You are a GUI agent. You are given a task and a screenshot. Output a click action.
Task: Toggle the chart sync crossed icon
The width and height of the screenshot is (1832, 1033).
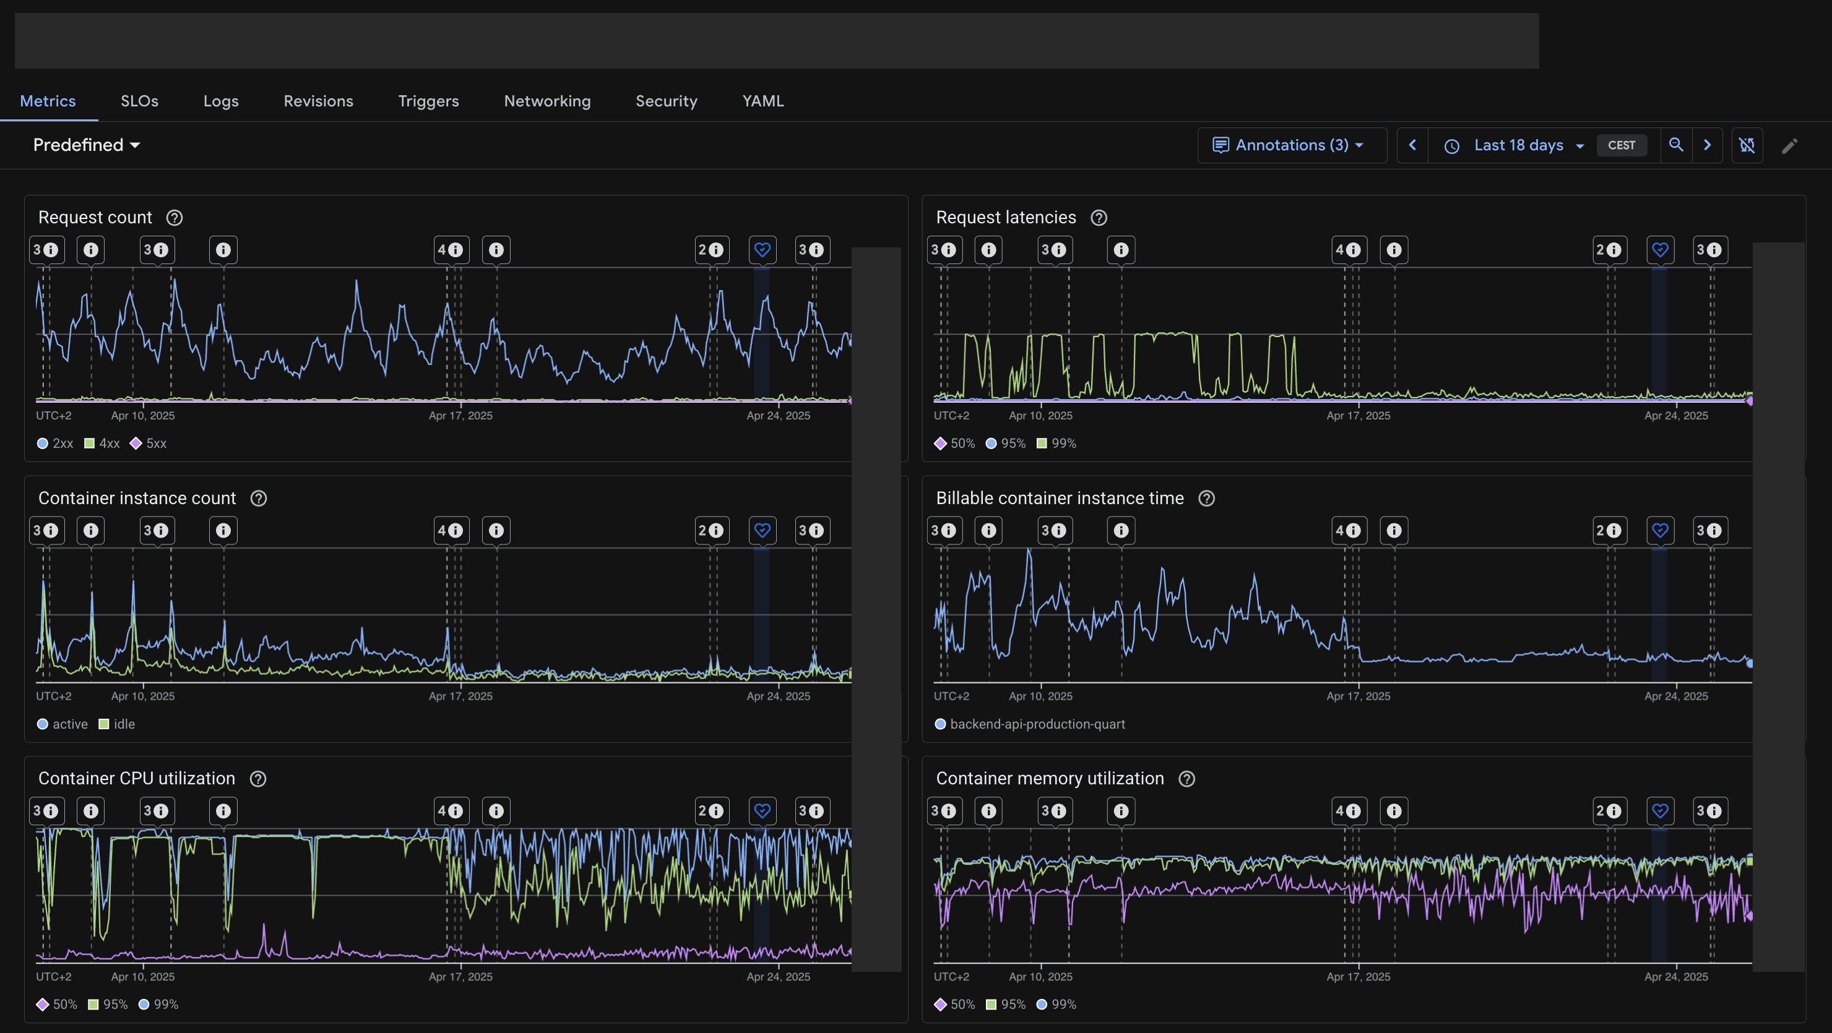tap(1747, 145)
